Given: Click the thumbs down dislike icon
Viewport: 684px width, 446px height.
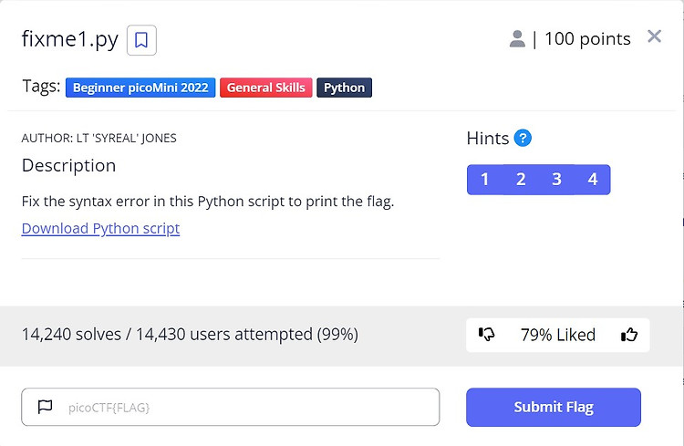Looking at the screenshot, I should 486,335.
